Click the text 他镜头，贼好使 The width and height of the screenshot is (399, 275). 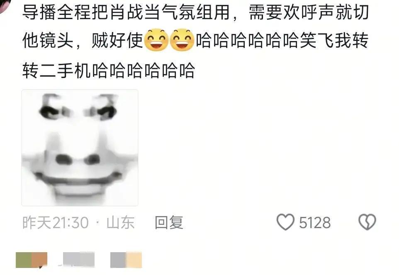point(83,41)
